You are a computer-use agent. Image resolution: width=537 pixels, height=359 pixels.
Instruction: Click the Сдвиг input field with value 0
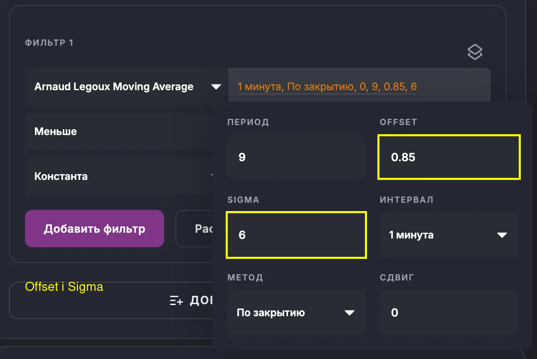point(448,312)
